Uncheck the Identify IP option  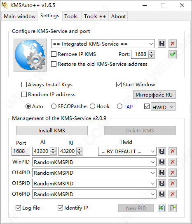coord(60,208)
